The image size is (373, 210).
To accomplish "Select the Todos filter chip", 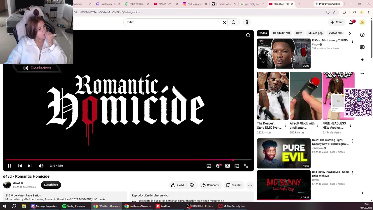I will pyautogui.click(x=263, y=33).
